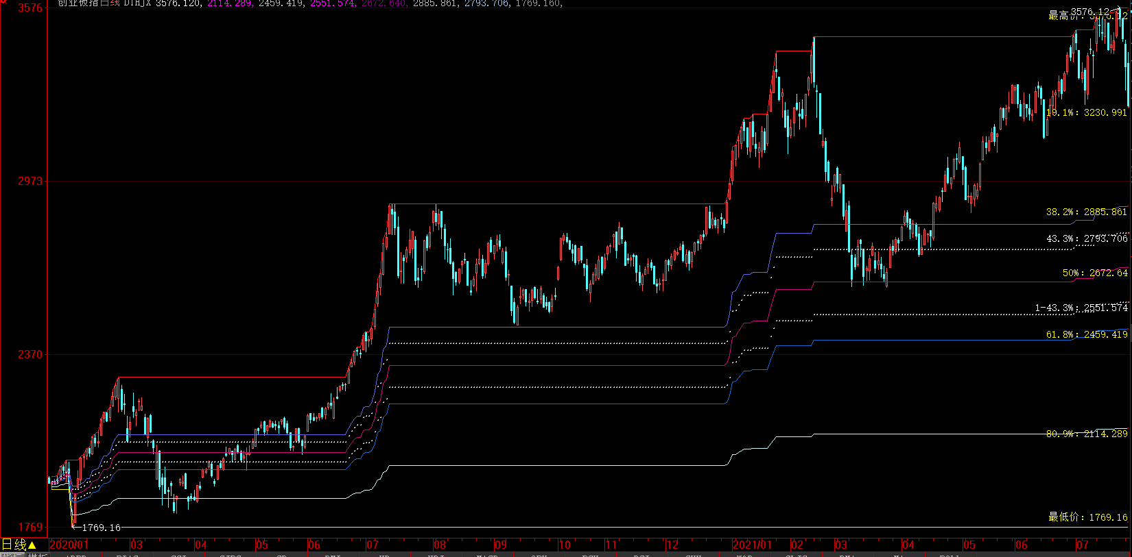Click the 2370 price axis value
This screenshot has width=1132, height=557.
coord(30,354)
